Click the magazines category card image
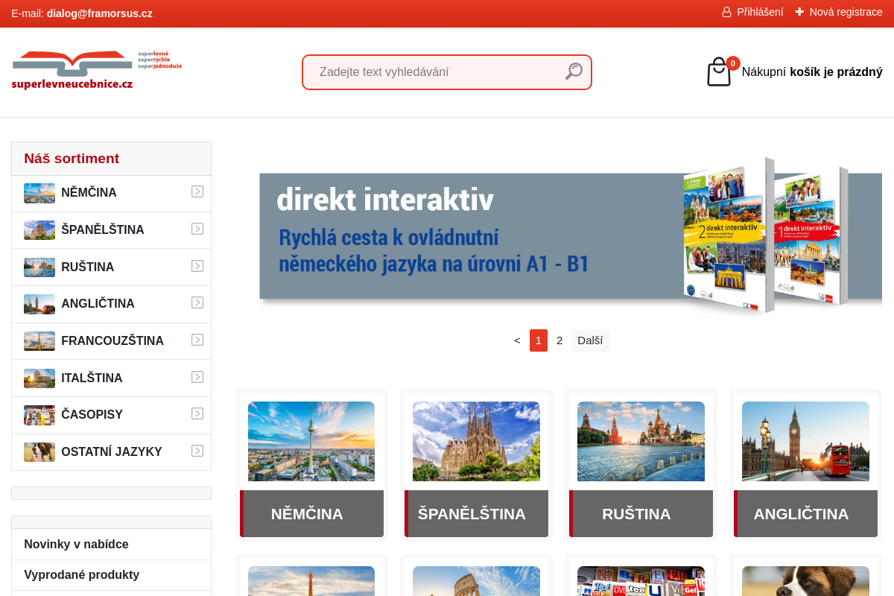Viewport: 894px width, 596px height. [x=641, y=581]
